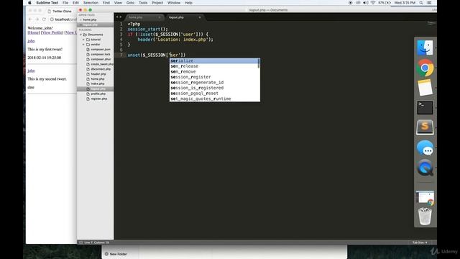Click the screen recording status icon in menu bar
The width and height of the screenshot is (460, 259).
pos(350,3)
